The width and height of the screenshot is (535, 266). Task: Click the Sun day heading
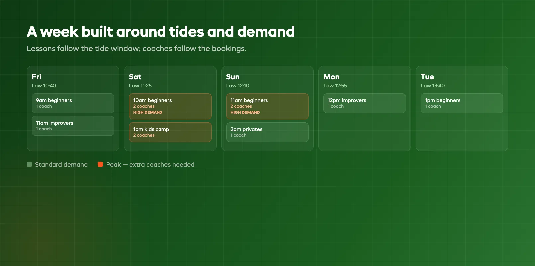(233, 77)
